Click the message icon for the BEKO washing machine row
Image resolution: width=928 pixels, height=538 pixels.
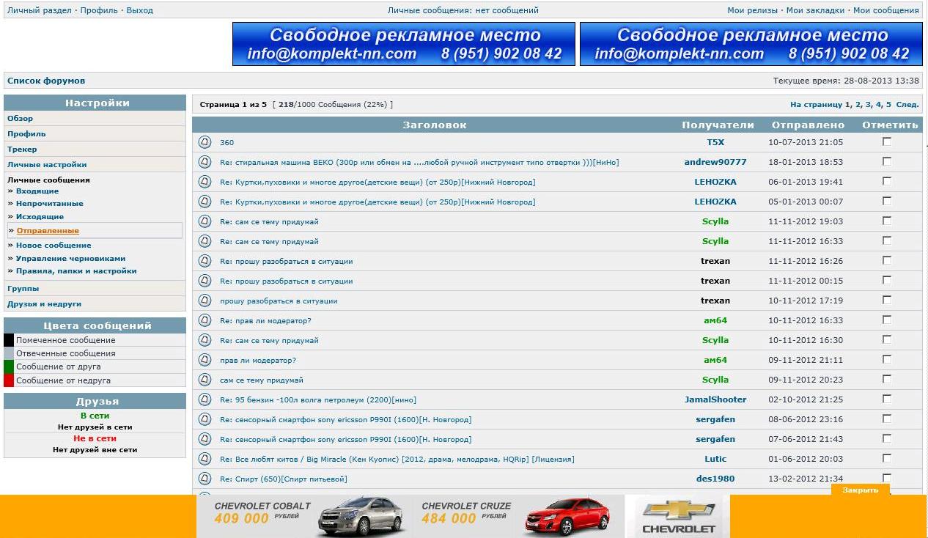[205, 162]
